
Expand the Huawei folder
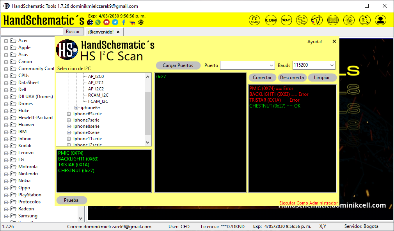(6, 125)
